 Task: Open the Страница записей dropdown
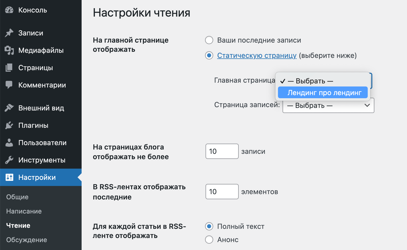coord(328,105)
